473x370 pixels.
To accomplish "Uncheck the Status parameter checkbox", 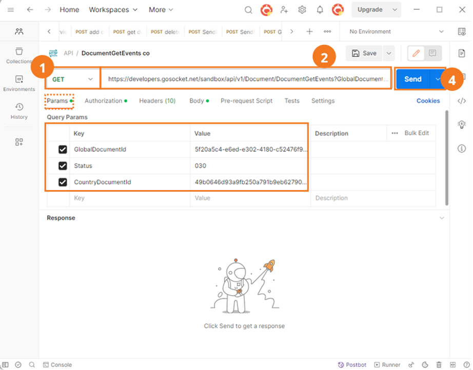I will point(63,166).
